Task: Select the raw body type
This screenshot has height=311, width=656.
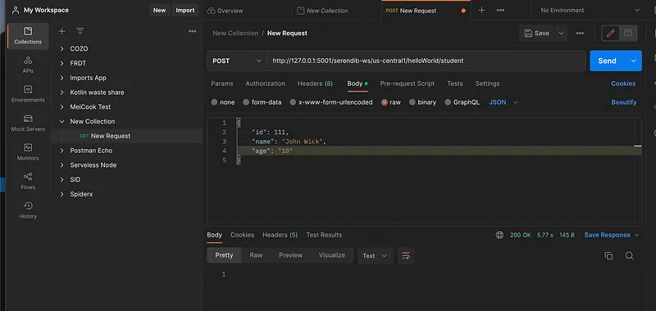Action: [x=391, y=102]
